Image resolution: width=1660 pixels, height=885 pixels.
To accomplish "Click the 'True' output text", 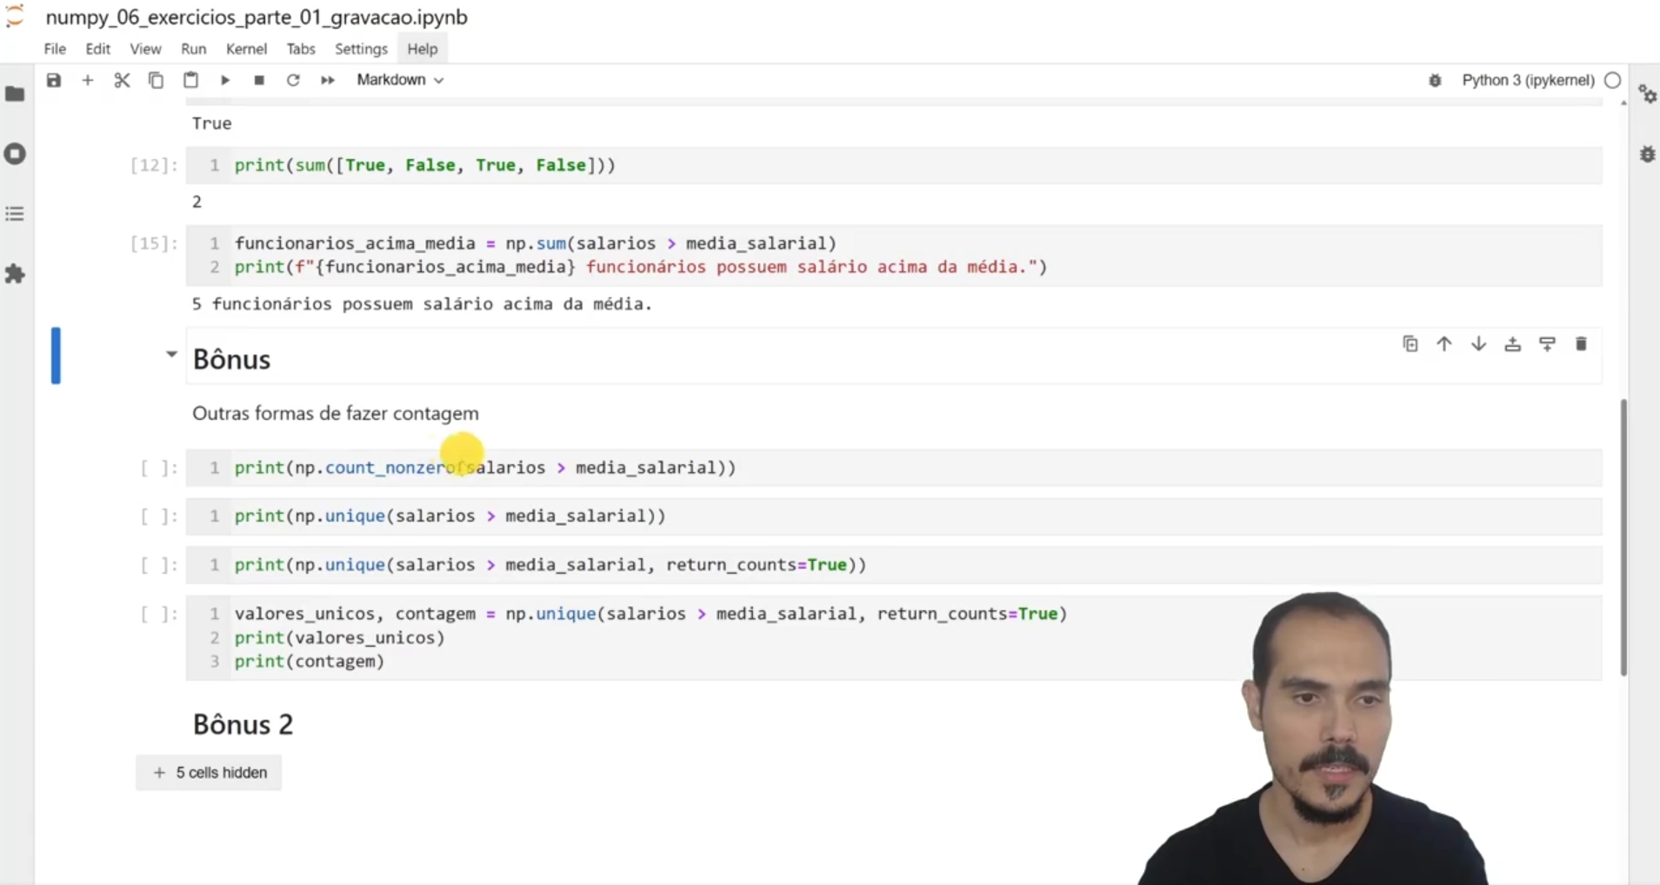I will point(212,123).
